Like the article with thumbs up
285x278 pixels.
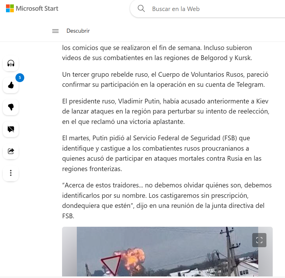pyautogui.click(x=11, y=85)
